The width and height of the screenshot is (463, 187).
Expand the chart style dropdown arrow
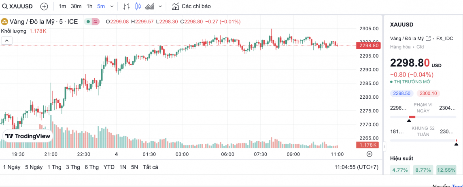pyautogui.click(x=161, y=6)
